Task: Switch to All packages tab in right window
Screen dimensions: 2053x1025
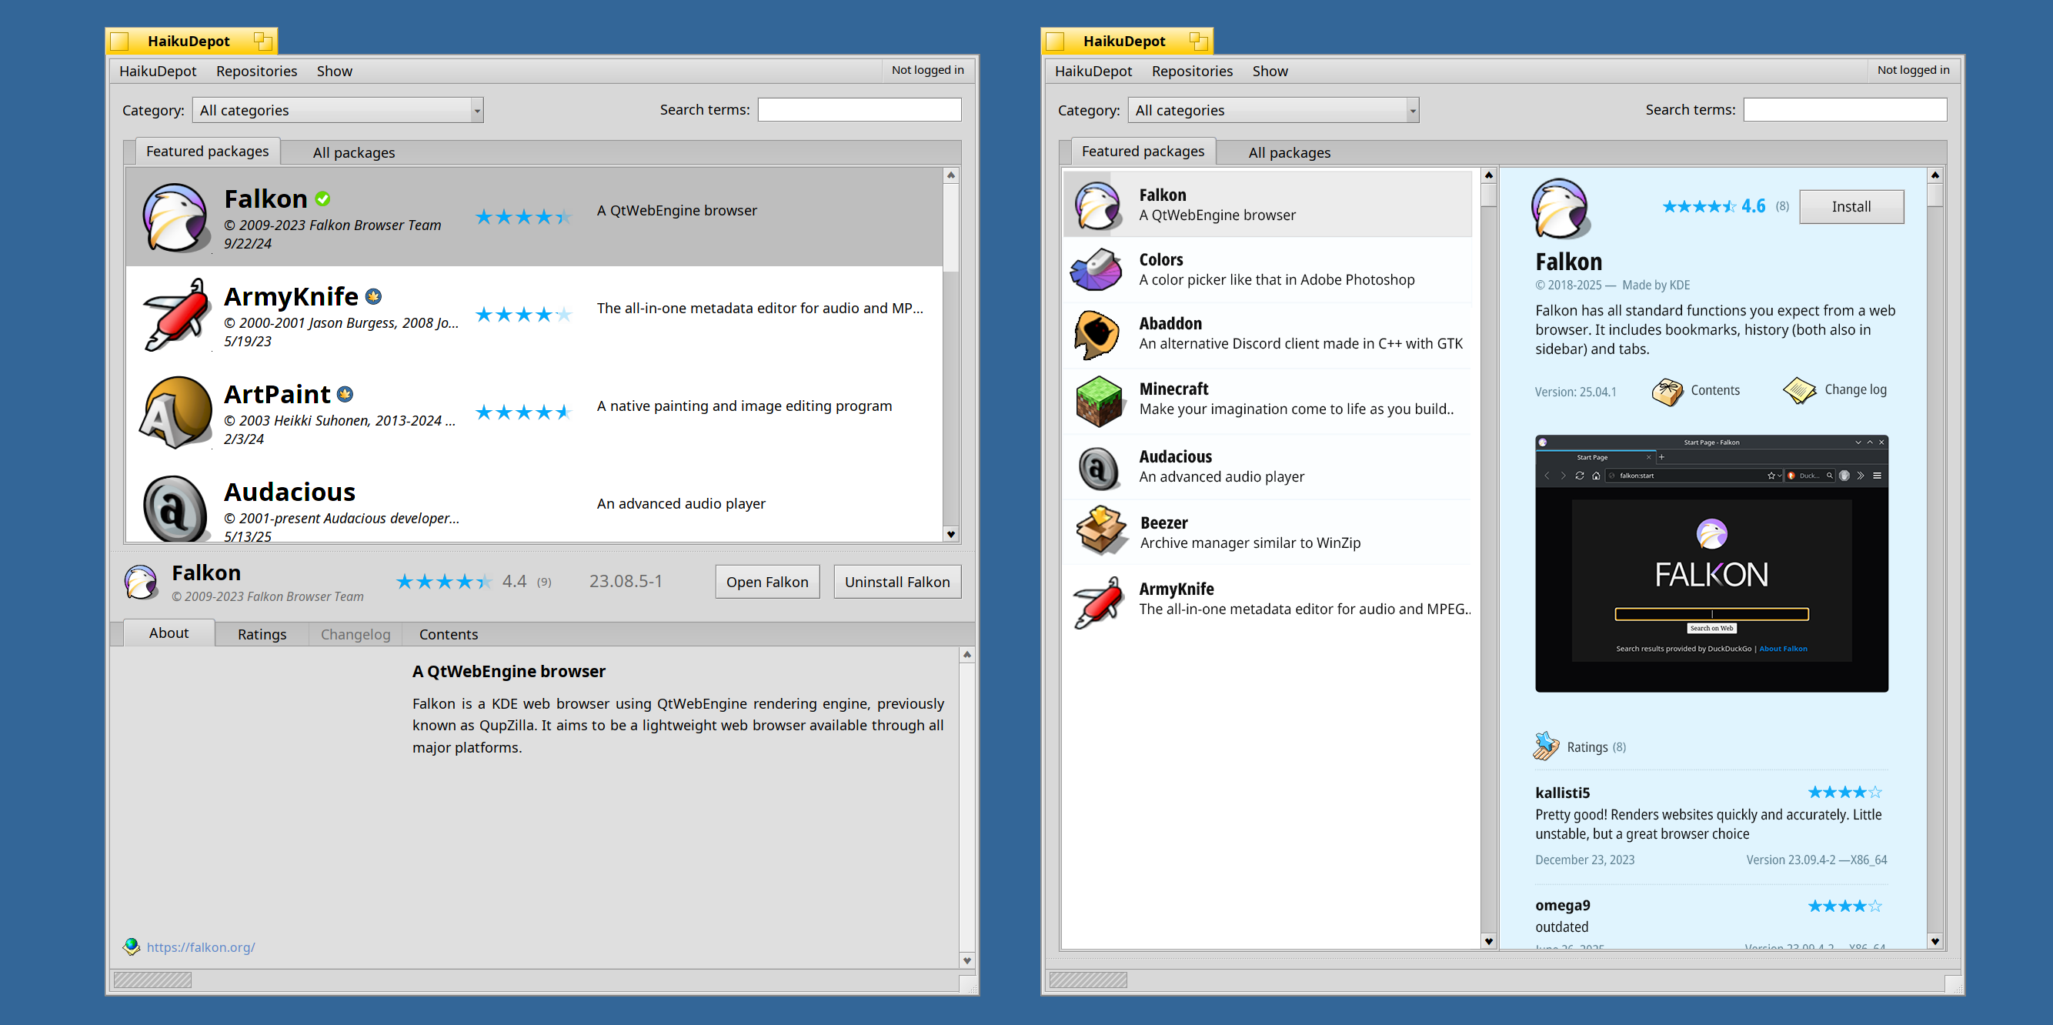Action: (x=1290, y=152)
